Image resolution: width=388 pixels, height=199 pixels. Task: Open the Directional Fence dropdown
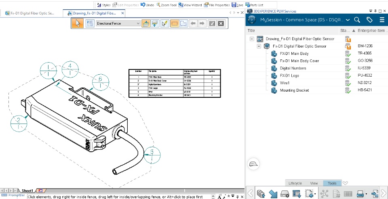click(118, 23)
